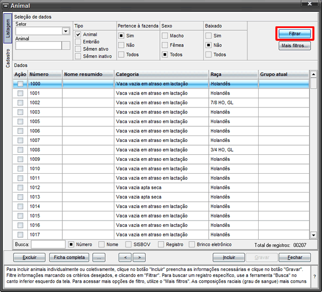Image resolution: width=322 pixels, height=292 pixels.
Task: Tick the action checkbox for animal 1005
Action: tap(20, 122)
